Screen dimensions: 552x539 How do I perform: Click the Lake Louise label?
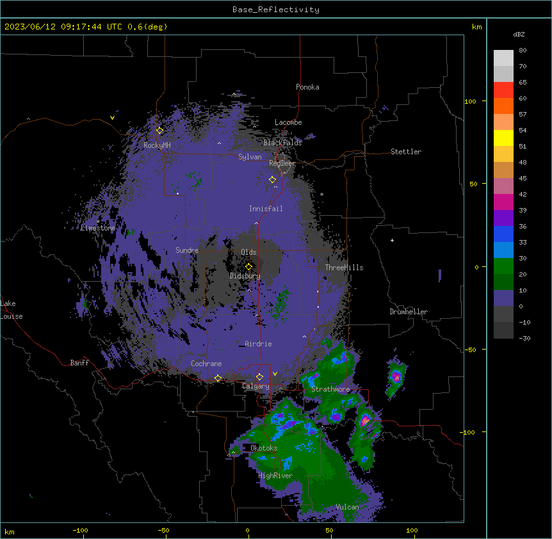click(x=12, y=310)
